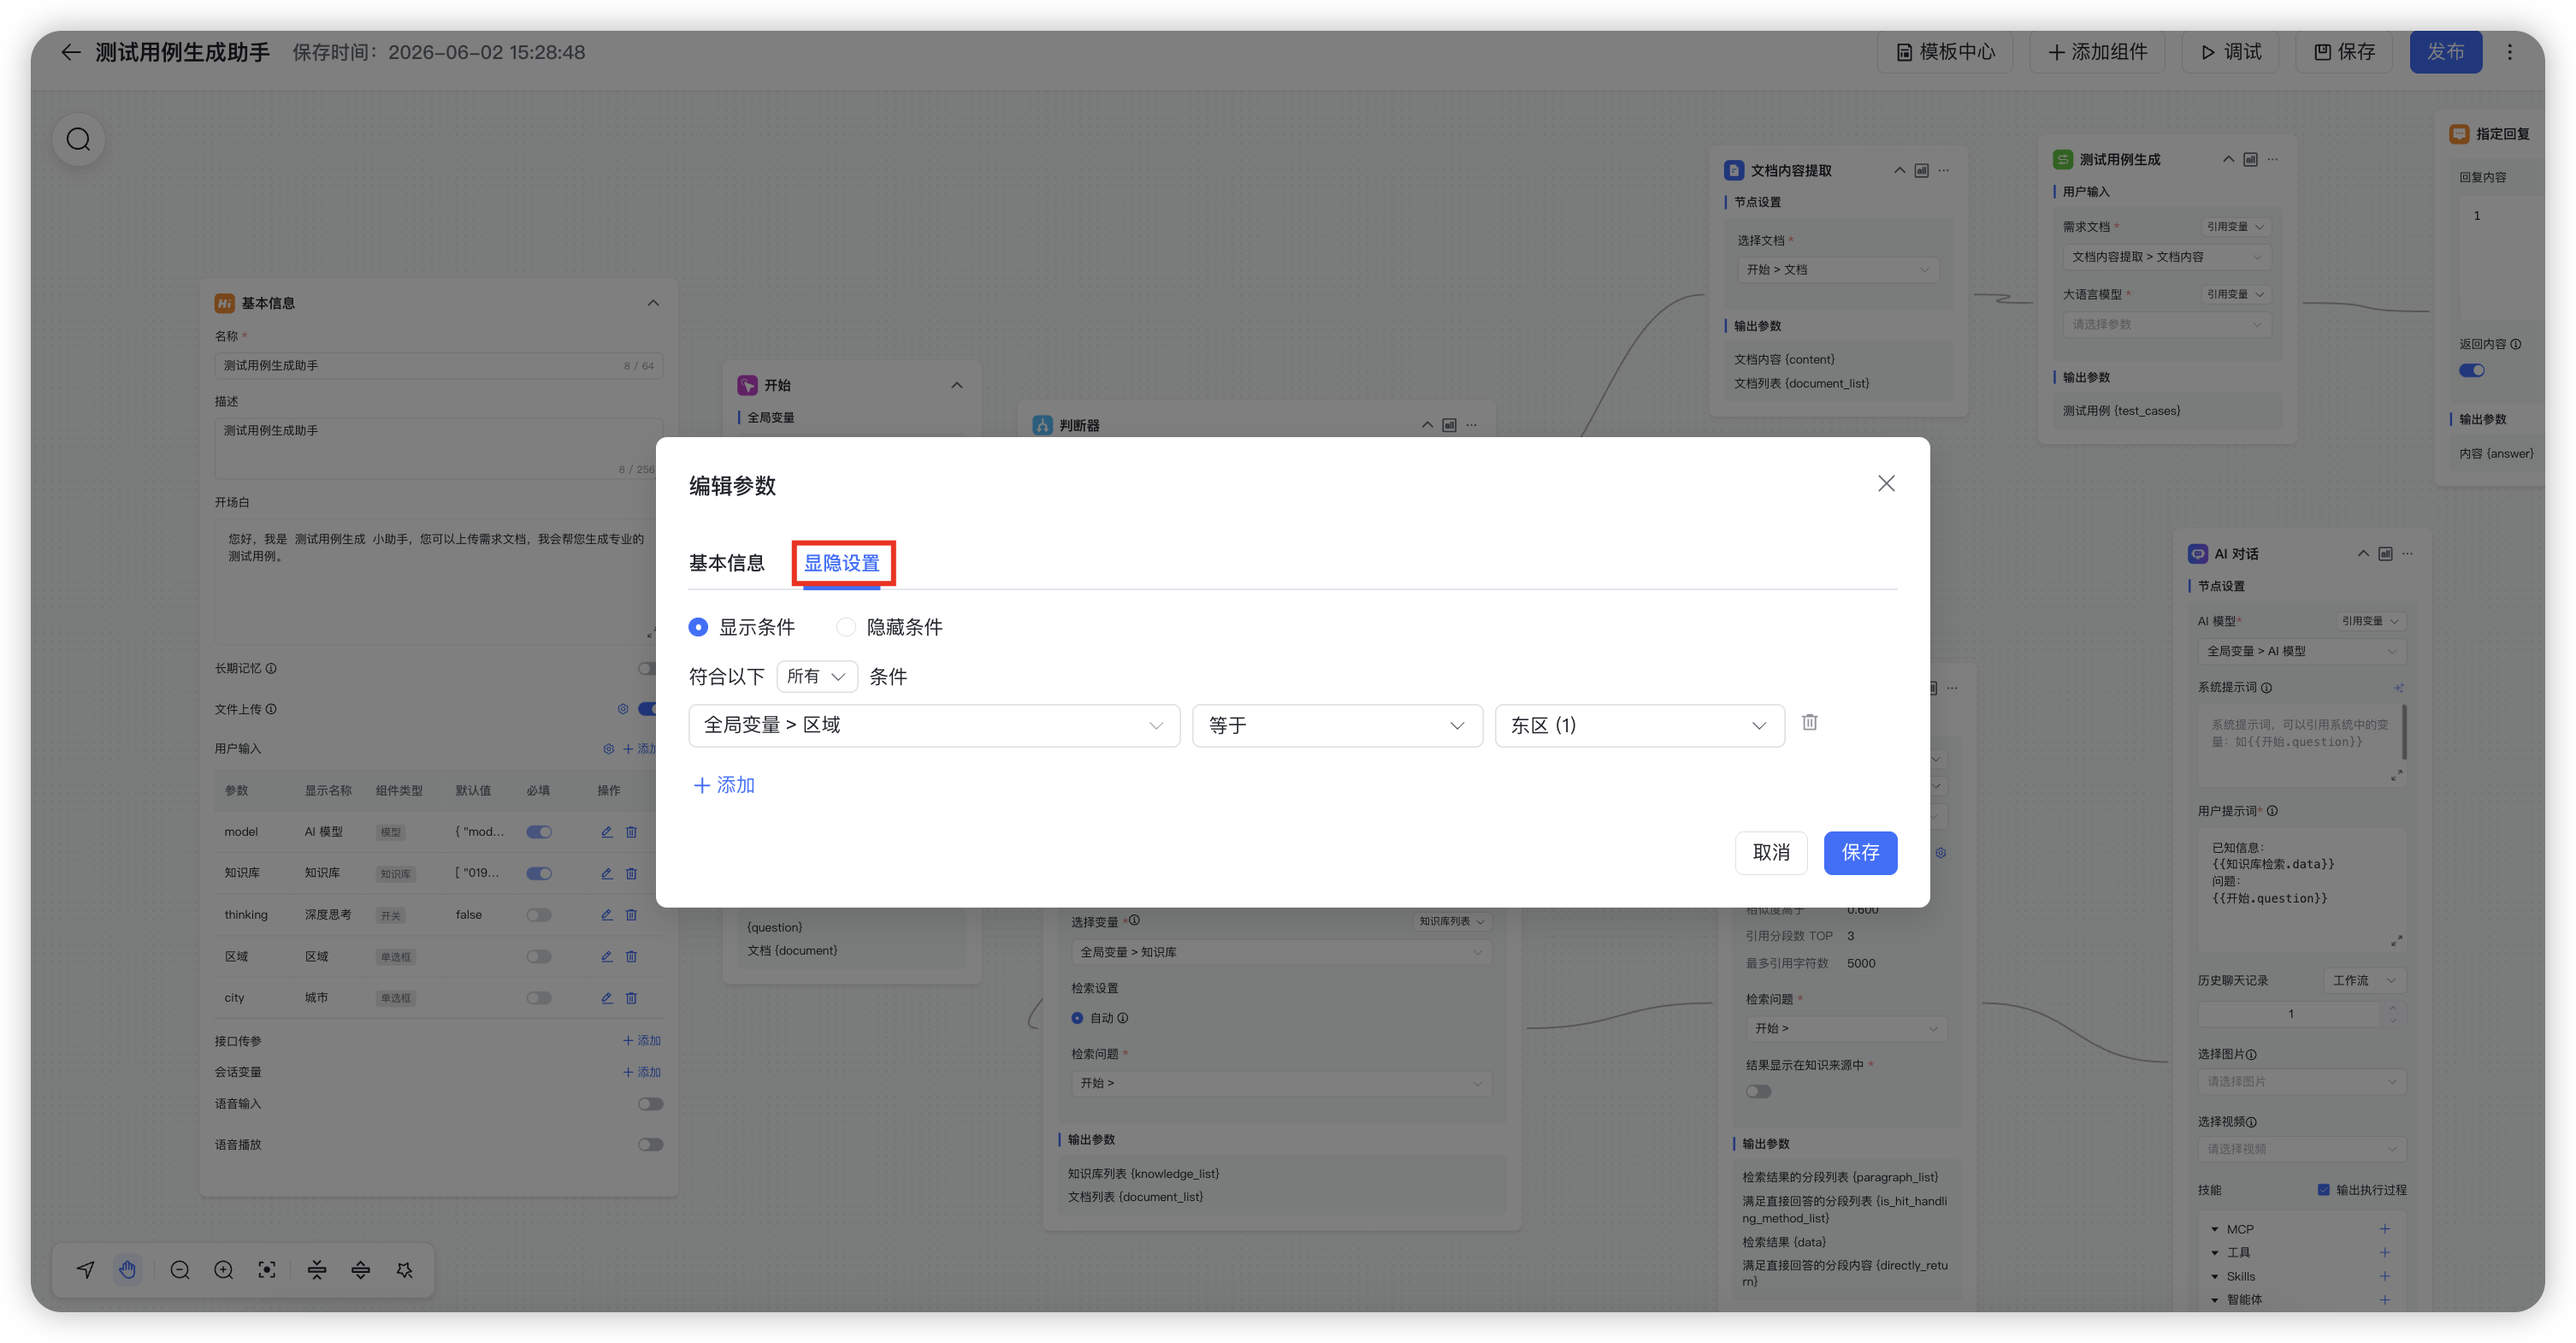Enable the 语音输入 switch
Image resolution: width=2576 pixels, height=1343 pixels.
[x=651, y=1104]
